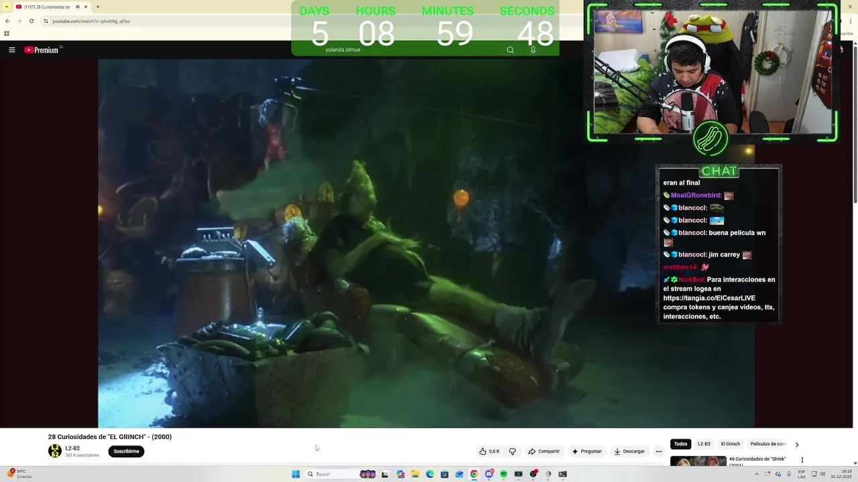Open the YouTube hamburger guide menu
The image size is (858, 482).
click(11, 50)
